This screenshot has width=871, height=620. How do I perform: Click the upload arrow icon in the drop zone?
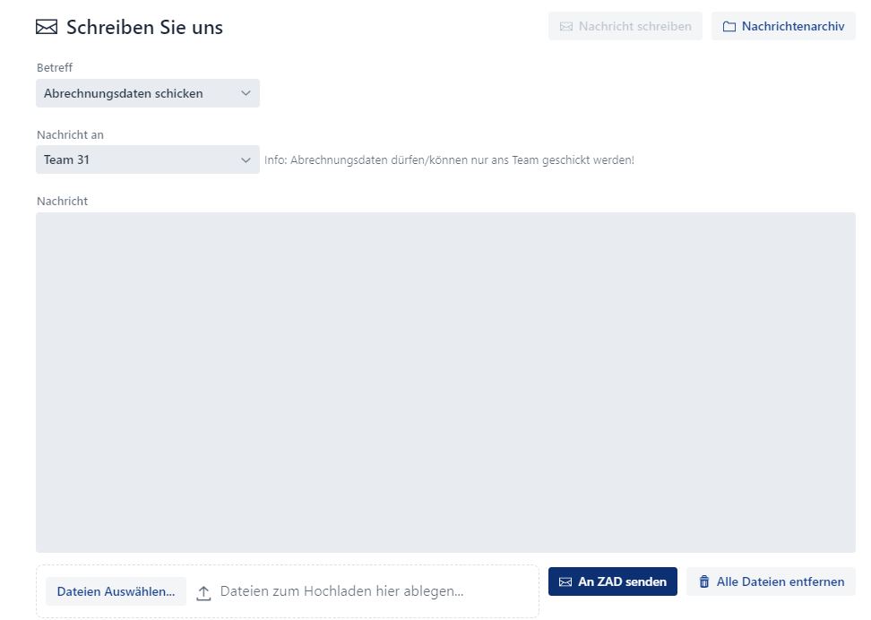pyautogui.click(x=203, y=592)
